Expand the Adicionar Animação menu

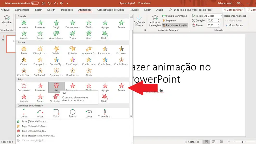coord(155,21)
